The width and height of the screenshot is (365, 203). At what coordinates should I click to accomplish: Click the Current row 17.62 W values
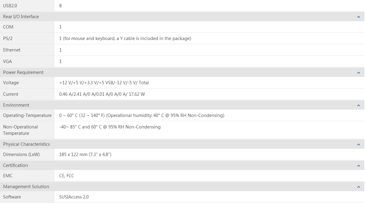point(102,94)
